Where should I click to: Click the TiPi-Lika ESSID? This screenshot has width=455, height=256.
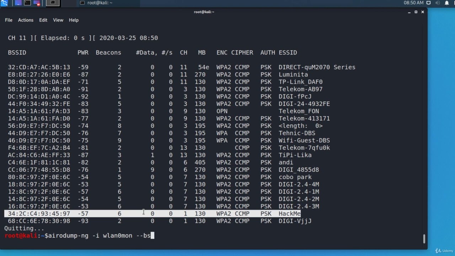tap(295, 155)
